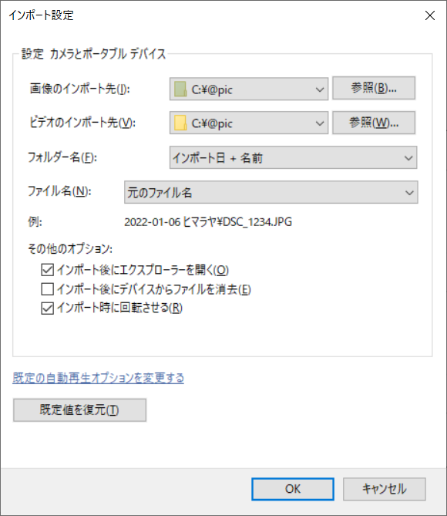Click the 既定値を復元 restore defaults button
Viewport: 447px width, 516px height.
coord(79,410)
